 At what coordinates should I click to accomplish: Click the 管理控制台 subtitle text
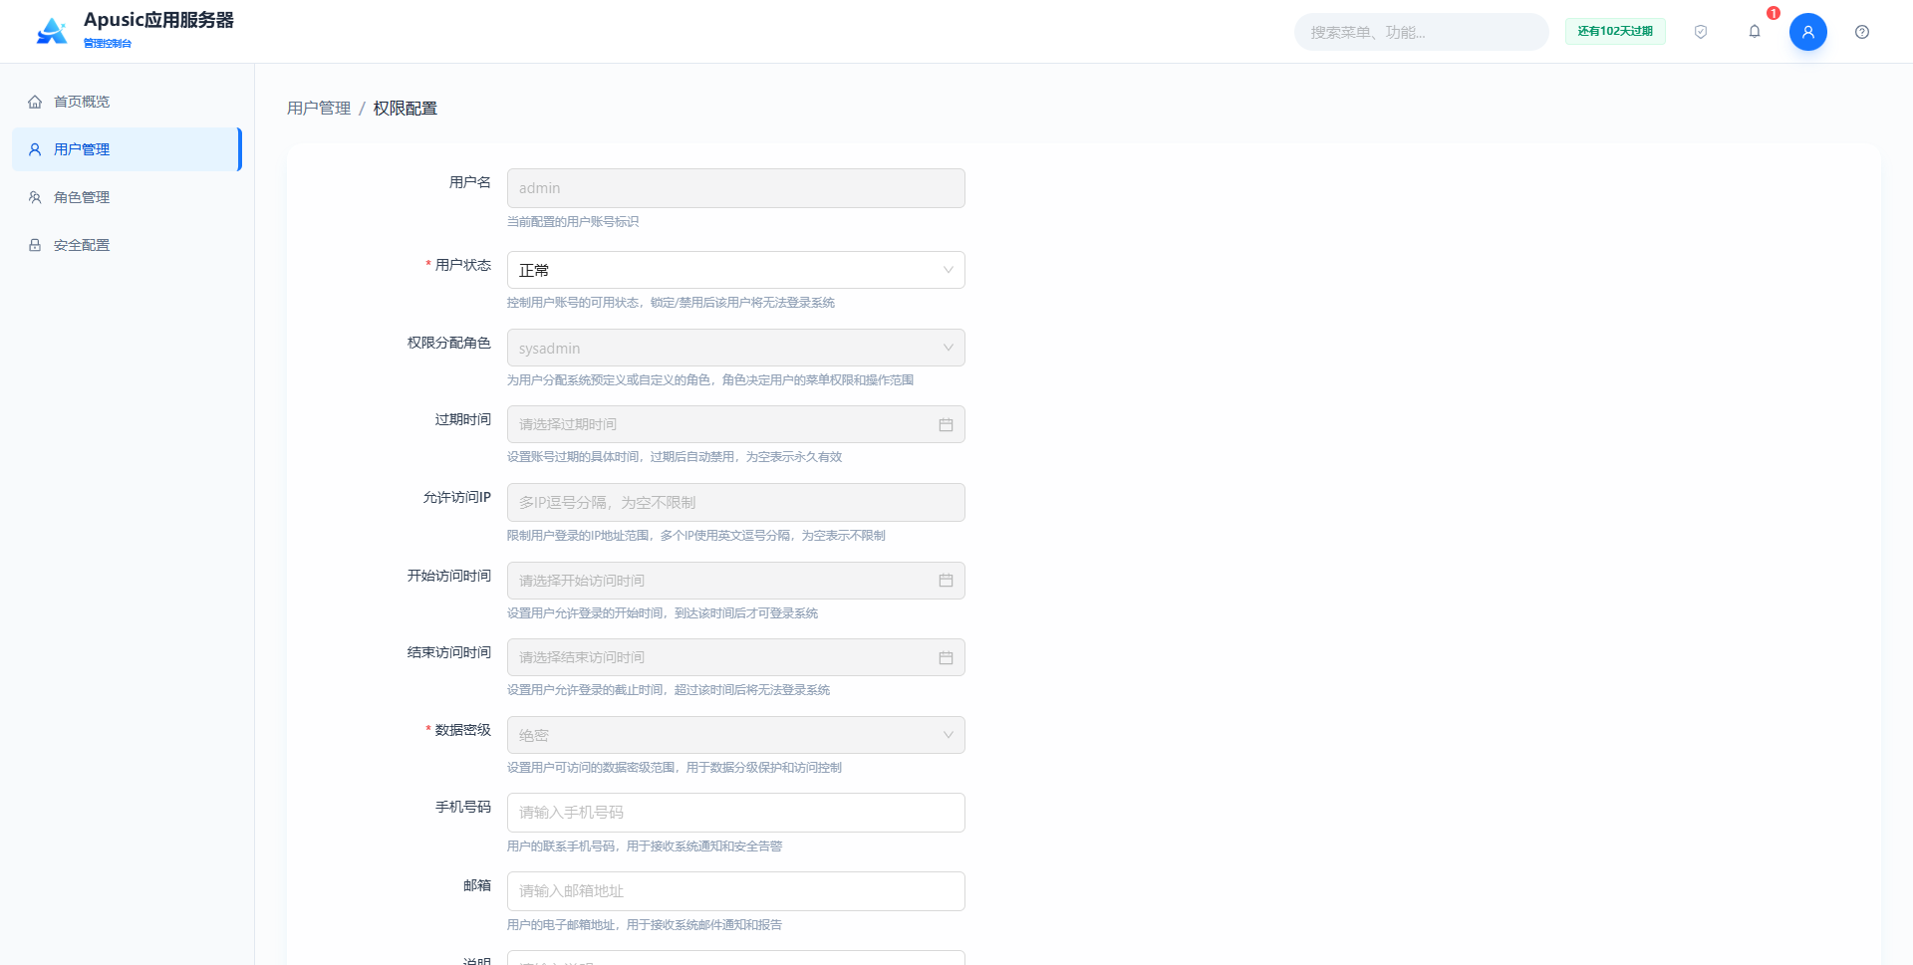(x=108, y=43)
